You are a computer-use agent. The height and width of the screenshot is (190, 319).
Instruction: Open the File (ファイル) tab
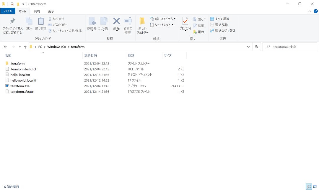8,11
